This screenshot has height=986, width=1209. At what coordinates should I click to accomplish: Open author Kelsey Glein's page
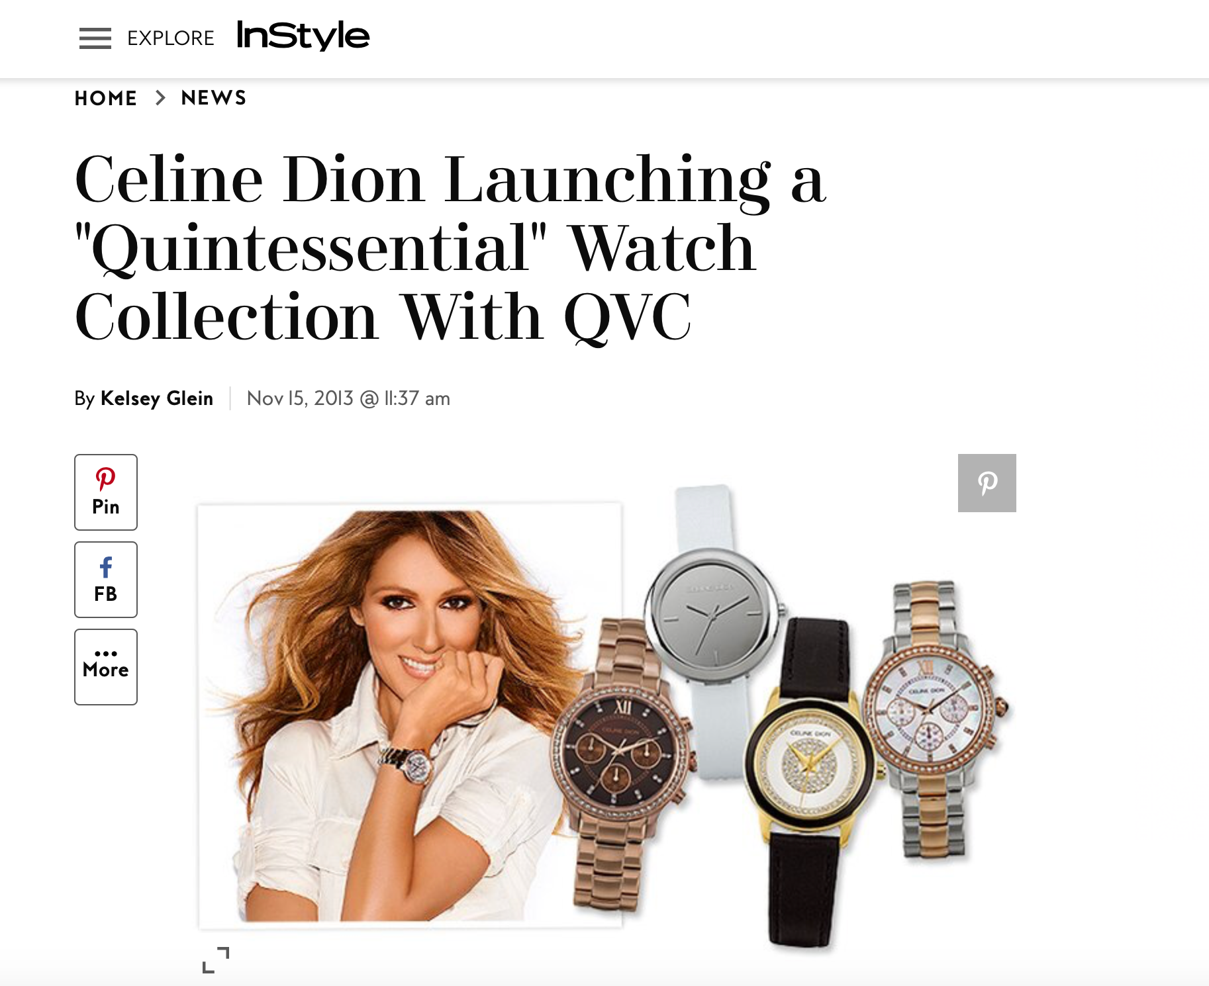(x=157, y=398)
